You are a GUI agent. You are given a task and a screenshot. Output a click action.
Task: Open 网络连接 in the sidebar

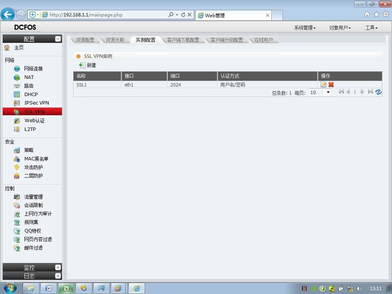33,69
